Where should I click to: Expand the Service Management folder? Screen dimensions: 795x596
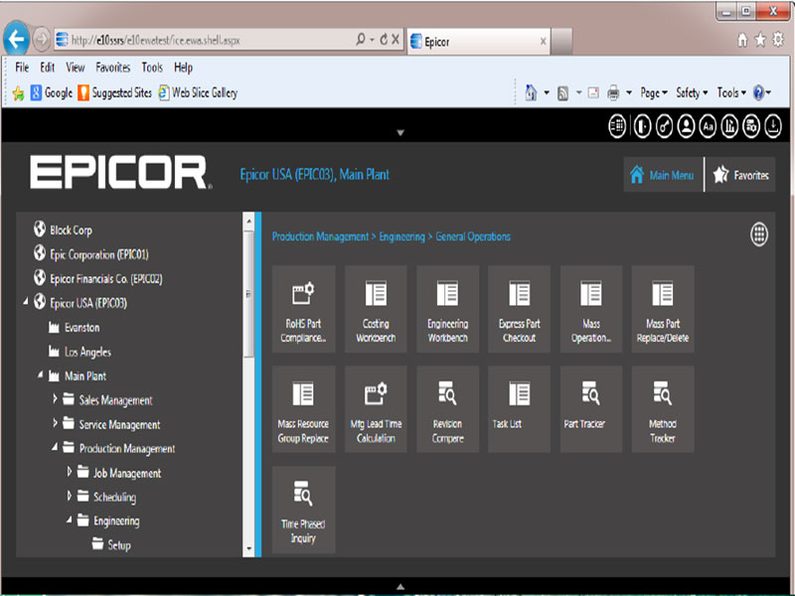56,423
